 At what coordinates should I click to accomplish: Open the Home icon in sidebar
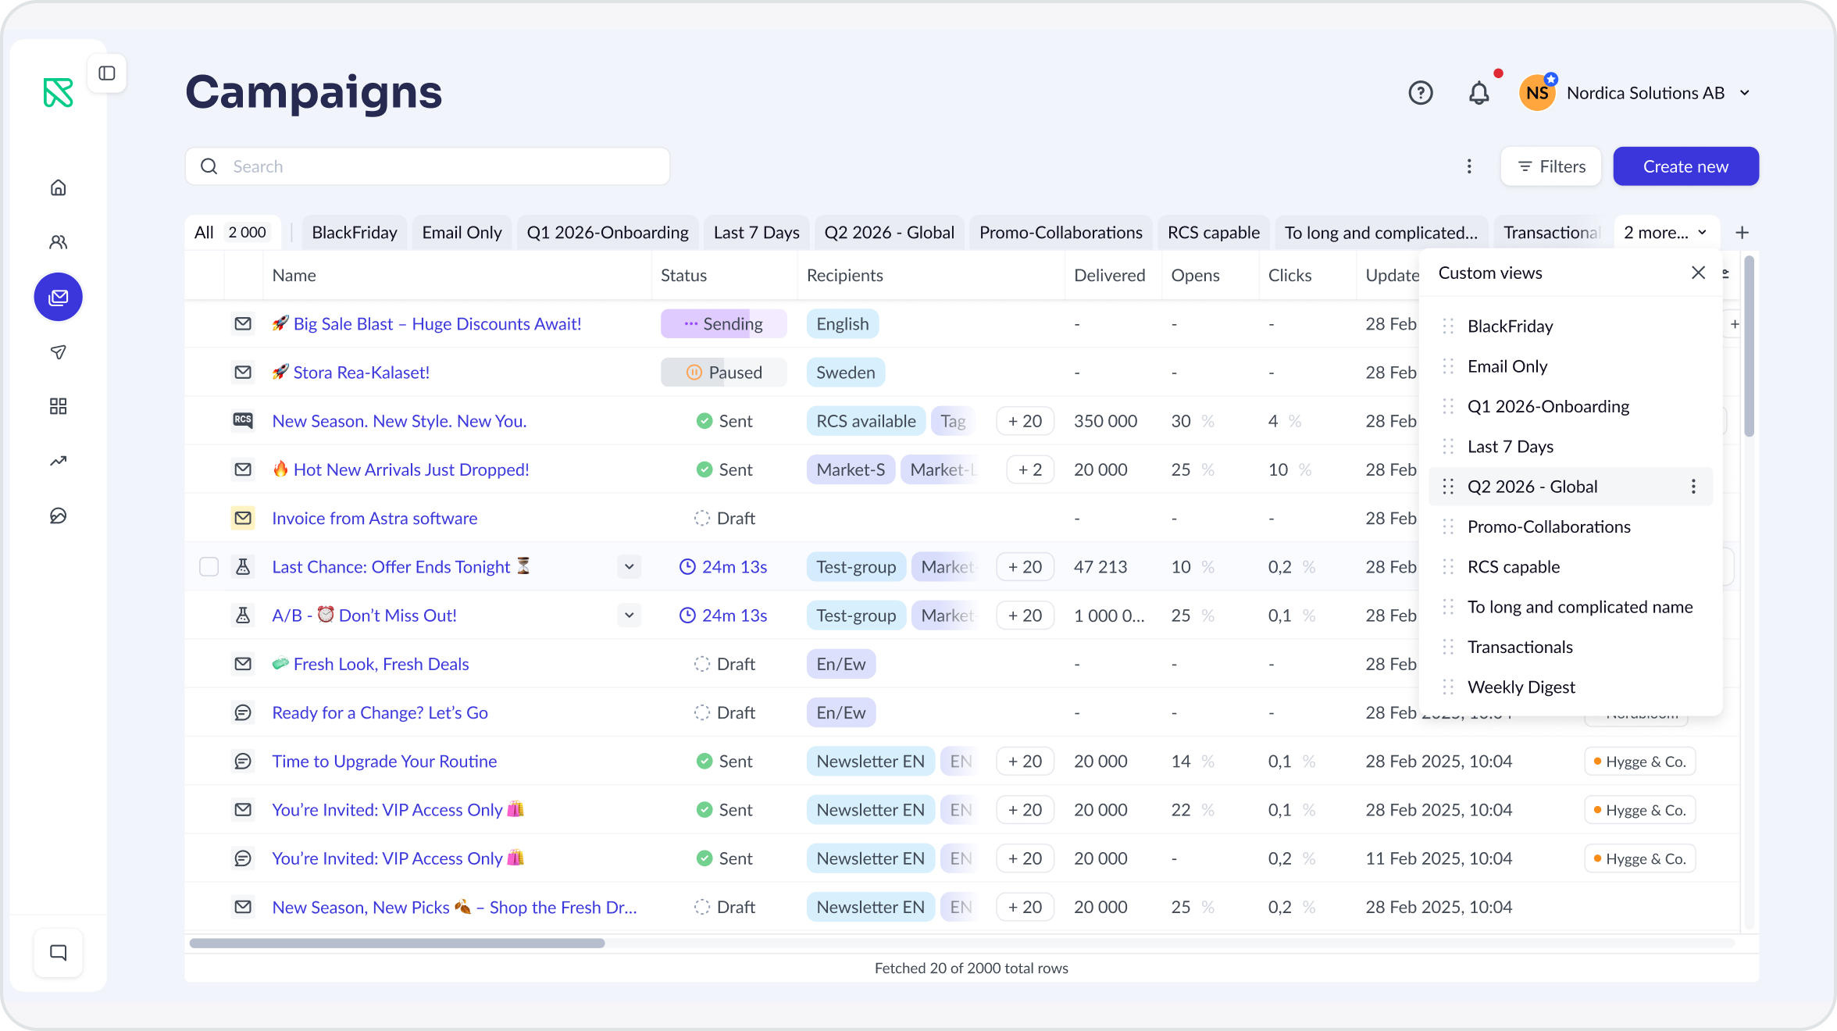(x=58, y=187)
